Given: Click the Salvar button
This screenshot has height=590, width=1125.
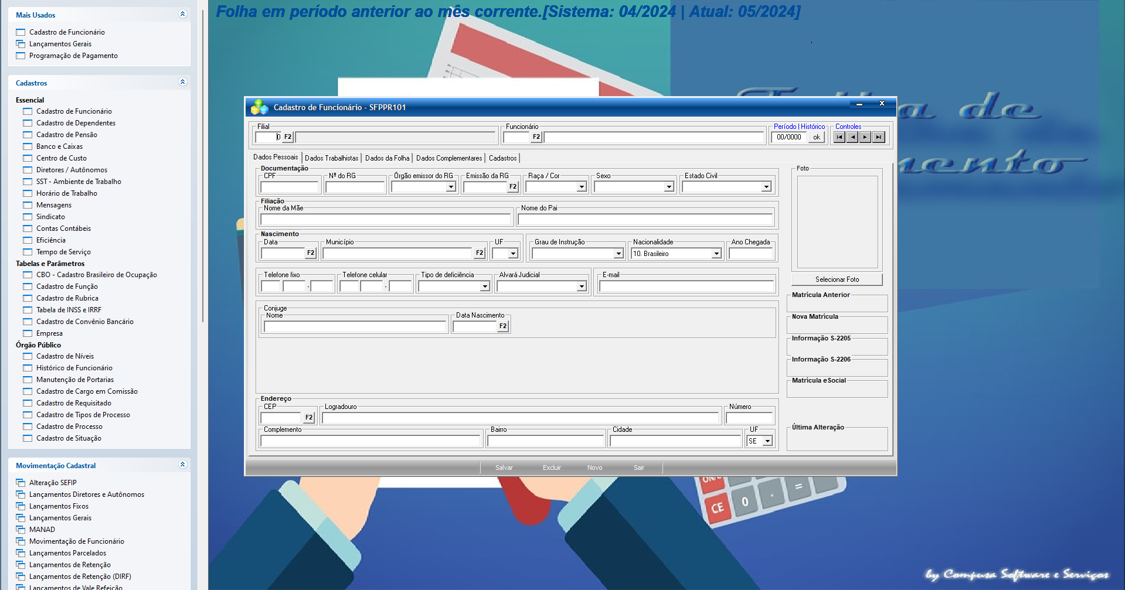Looking at the screenshot, I should click(x=504, y=468).
